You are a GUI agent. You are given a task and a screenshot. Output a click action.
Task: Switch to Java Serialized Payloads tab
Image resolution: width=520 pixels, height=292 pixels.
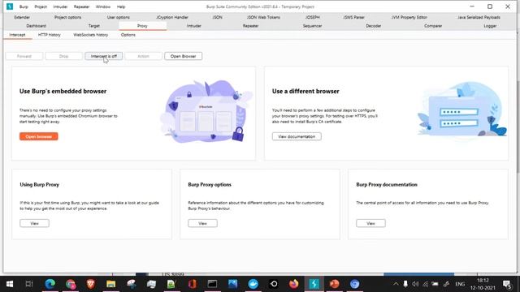(x=479, y=17)
